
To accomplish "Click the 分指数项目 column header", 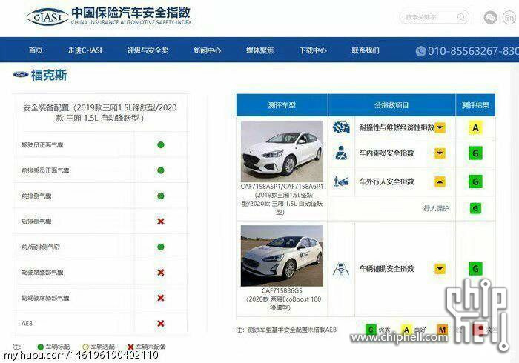I will (391, 105).
